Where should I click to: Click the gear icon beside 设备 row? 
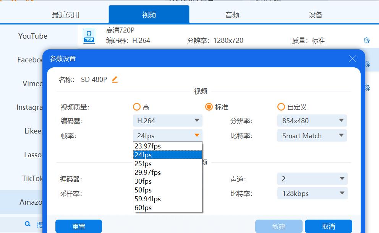(x=367, y=87)
